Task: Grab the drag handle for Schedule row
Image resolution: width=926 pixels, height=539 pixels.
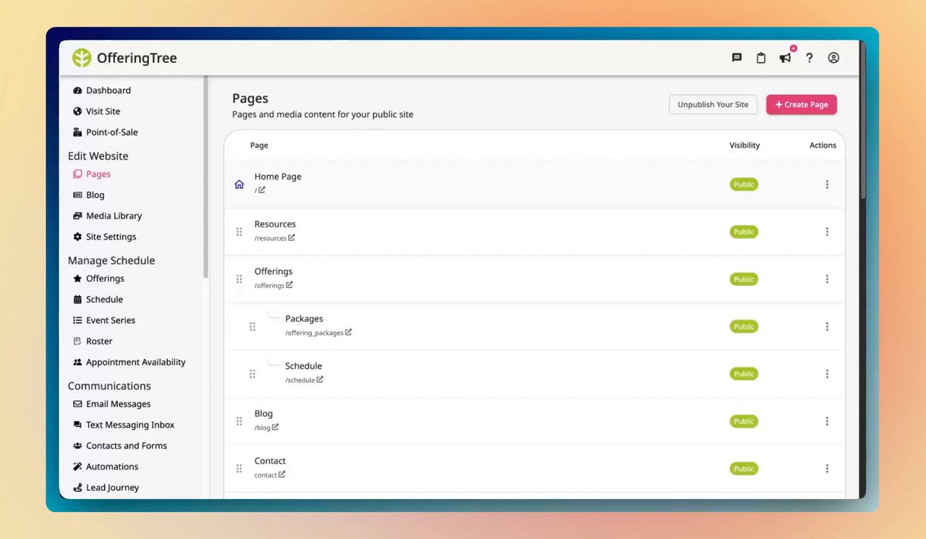Action: pos(252,374)
